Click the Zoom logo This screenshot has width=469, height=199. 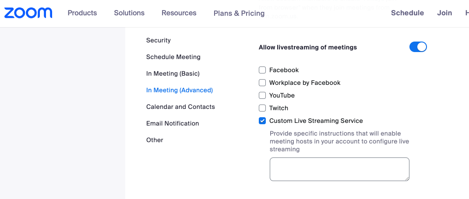pyautogui.click(x=28, y=13)
